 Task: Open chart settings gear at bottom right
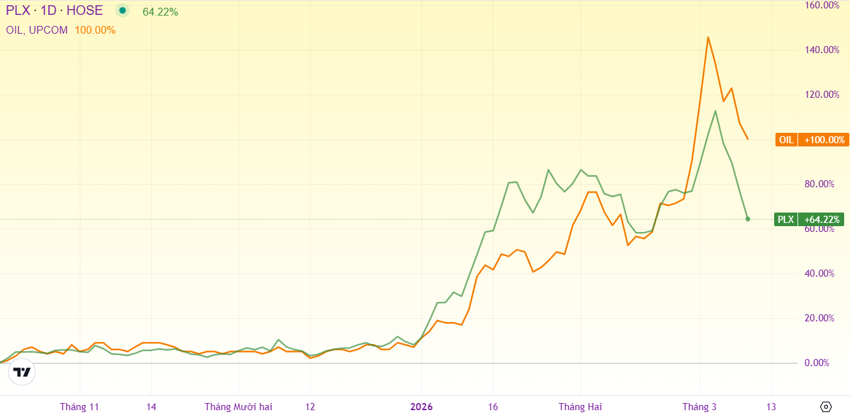(825, 407)
